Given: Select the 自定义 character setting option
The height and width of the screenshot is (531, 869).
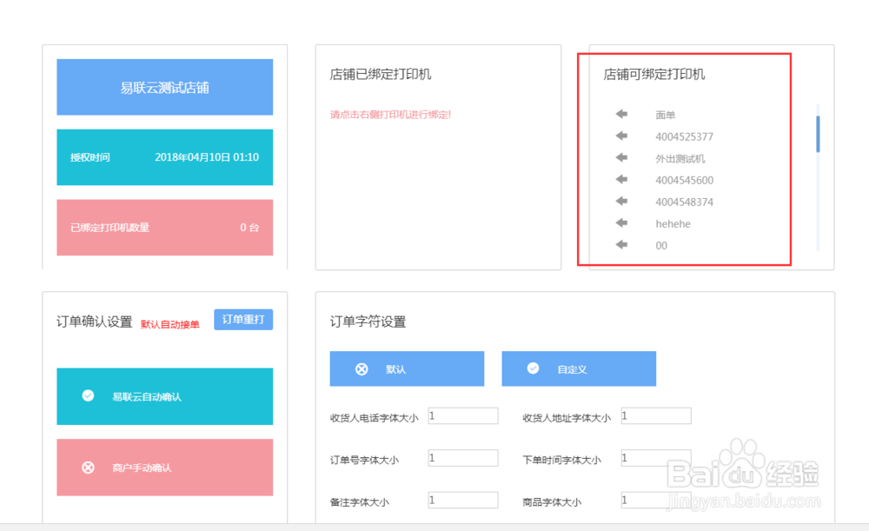Looking at the screenshot, I should [578, 368].
